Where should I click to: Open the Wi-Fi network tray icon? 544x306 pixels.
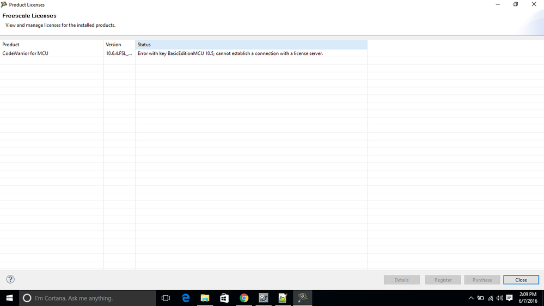[x=490, y=298]
